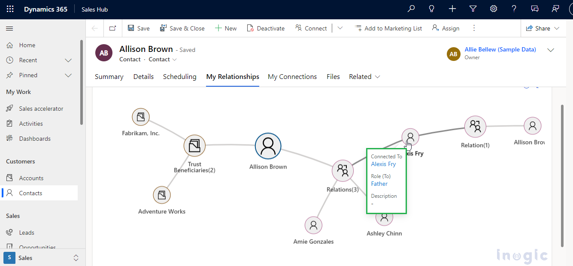The height and width of the screenshot is (266, 573).
Task: Switch to the Scheduling tab
Action: pyautogui.click(x=180, y=77)
